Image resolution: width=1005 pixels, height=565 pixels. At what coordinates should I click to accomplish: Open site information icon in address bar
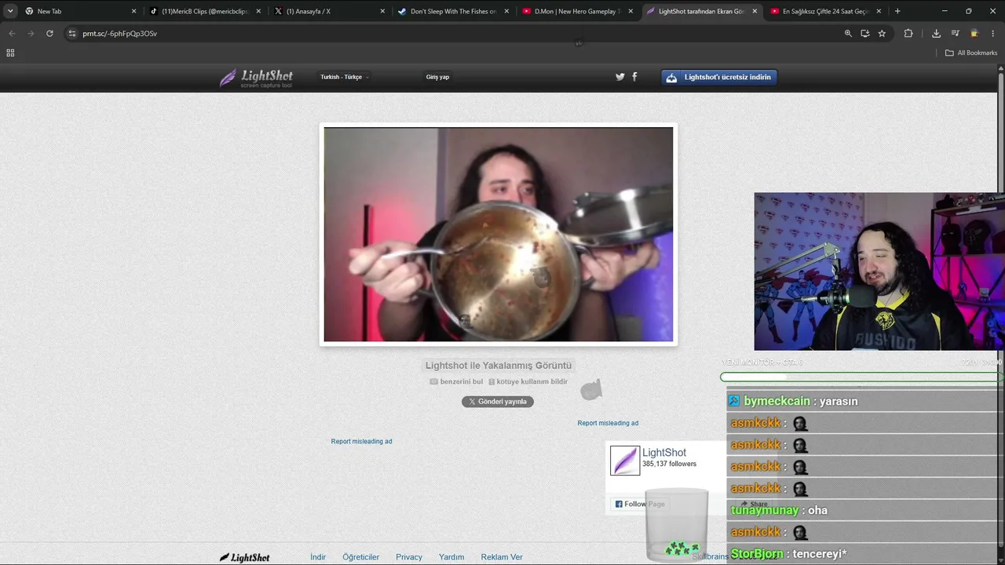[x=71, y=34]
